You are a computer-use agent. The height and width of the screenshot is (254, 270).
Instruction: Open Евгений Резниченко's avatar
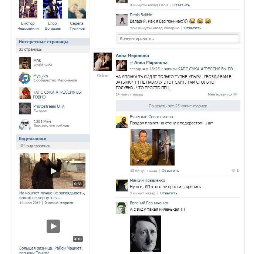(122, 208)
